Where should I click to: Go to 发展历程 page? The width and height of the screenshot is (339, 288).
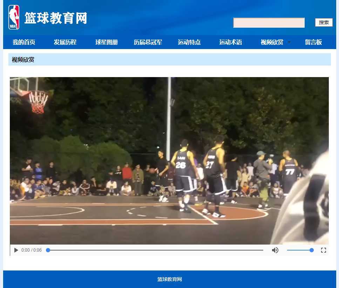click(65, 42)
